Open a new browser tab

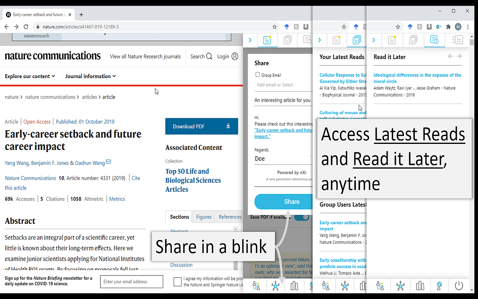[x=81, y=15]
